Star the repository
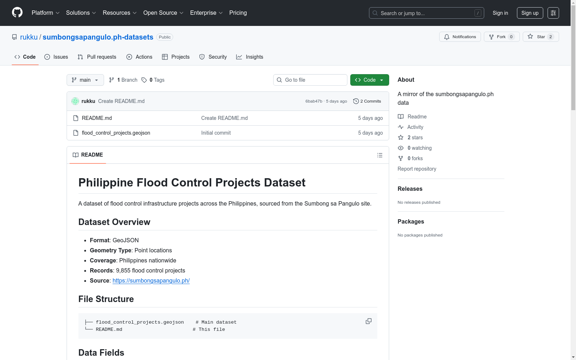Screen dimensions: 576x360 pos(540,37)
